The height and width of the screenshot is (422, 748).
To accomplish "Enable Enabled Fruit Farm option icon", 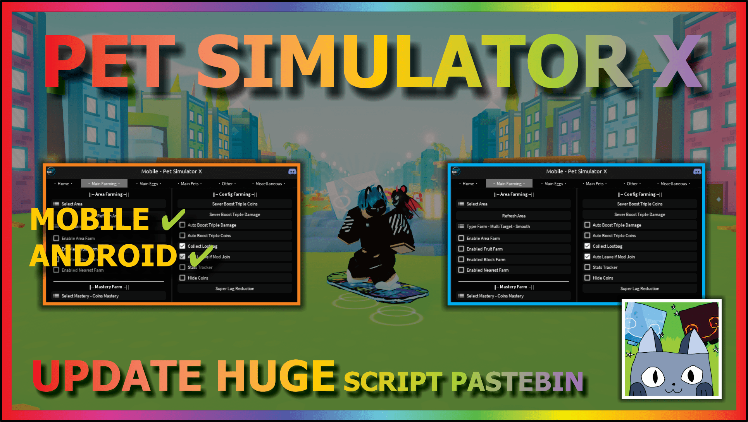I will (x=461, y=249).
